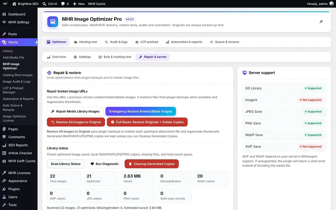The width and height of the screenshot is (336, 210).
Task: Click the Cleanup Generated Copies button
Action: tap(152, 164)
